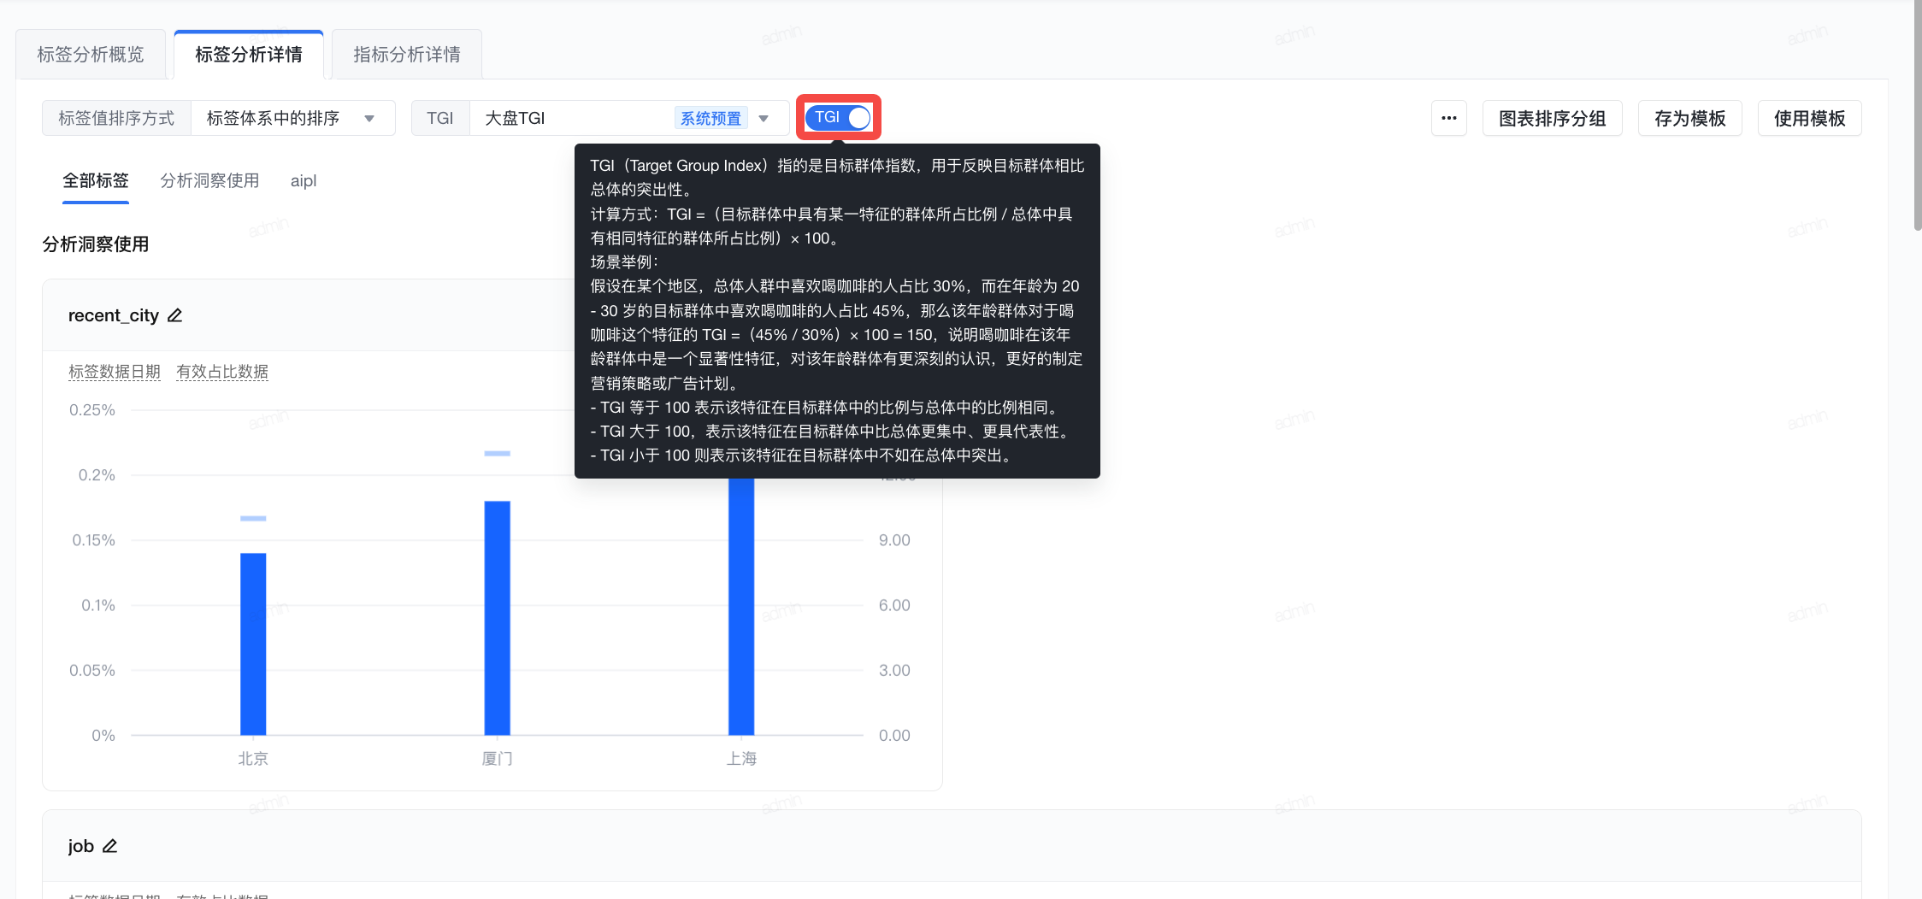Switch to the 分析洞察使用 sub-tab
Screen dimensions: 1922x899
tap(209, 180)
